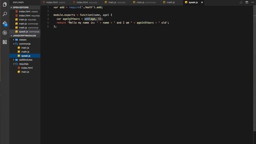Image resolution: width=256 pixels, height=144 pixels.
Task: Open Source Control view with 12 badge
Action: tap(5, 24)
